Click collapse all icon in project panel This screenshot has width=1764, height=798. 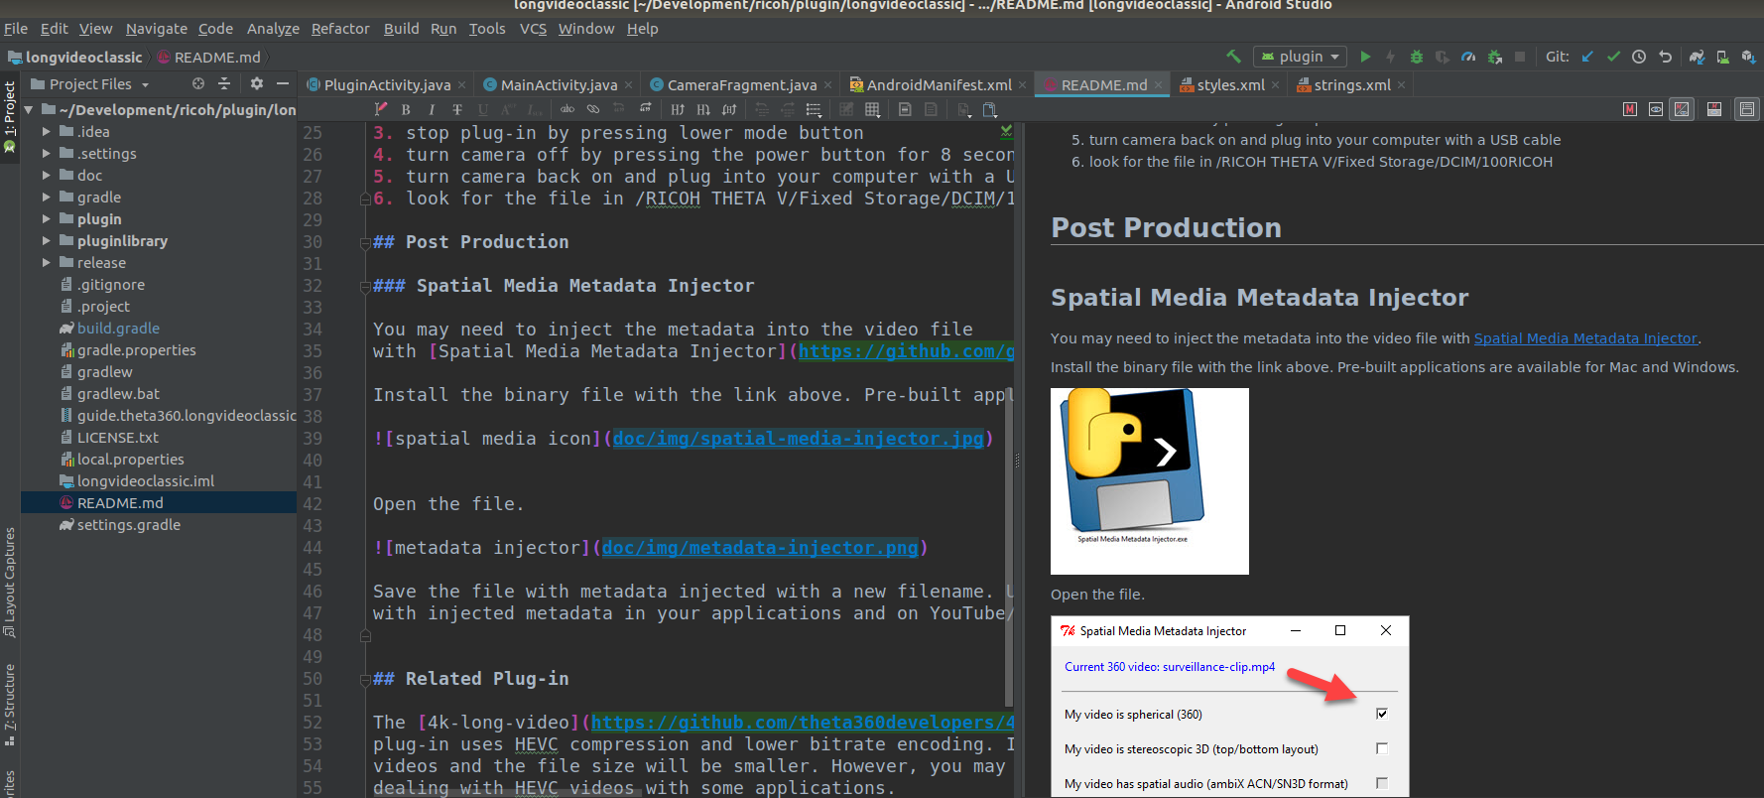(224, 83)
